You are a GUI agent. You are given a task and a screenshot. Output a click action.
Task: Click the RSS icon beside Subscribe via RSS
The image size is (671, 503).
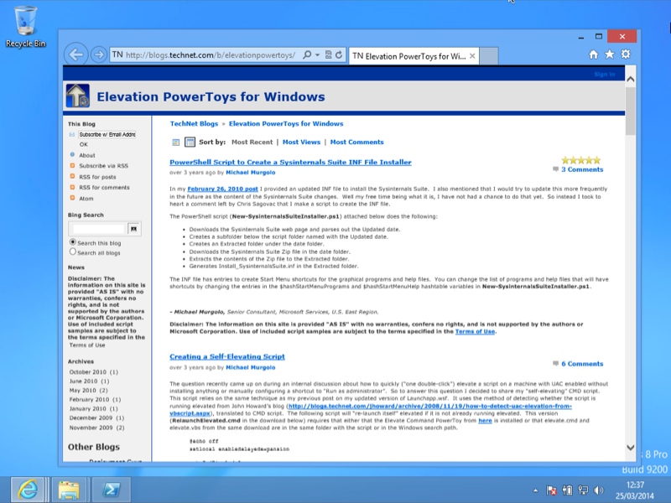coord(72,165)
